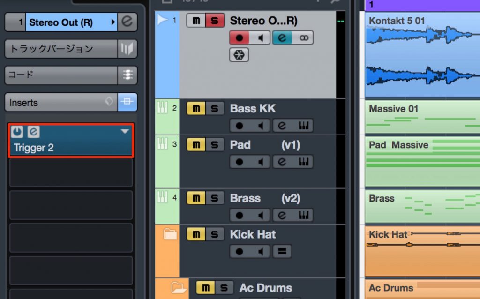Image resolution: width=480 pixels, height=299 pixels.
Task: Open the Trigger 2 insert dropdown arrow
Action: tap(125, 132)
